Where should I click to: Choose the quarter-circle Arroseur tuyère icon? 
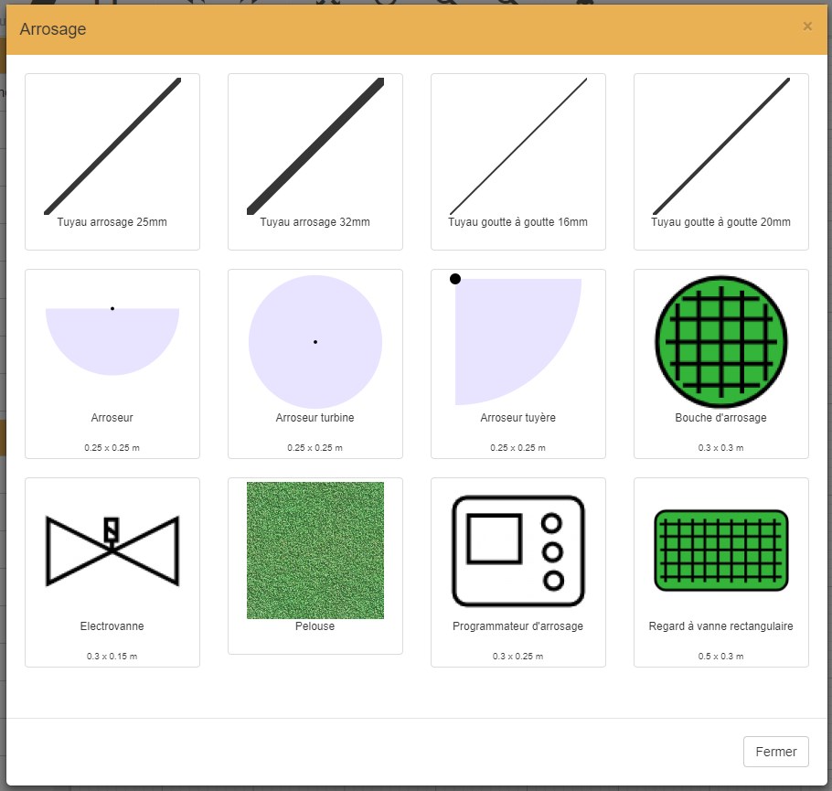pos(512,340)
